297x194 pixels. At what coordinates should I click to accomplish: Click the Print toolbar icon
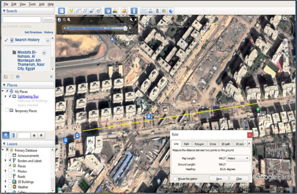click(x=151, y=10)
